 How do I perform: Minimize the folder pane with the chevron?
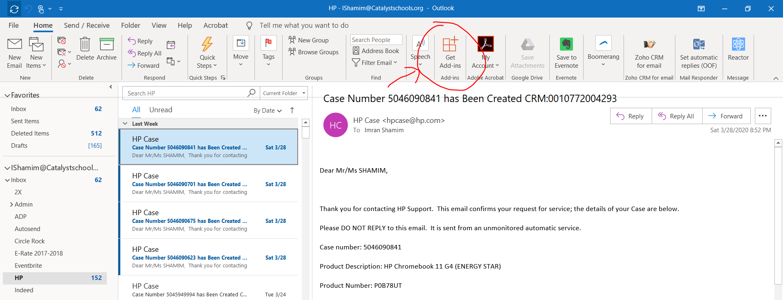pos(111,87)
